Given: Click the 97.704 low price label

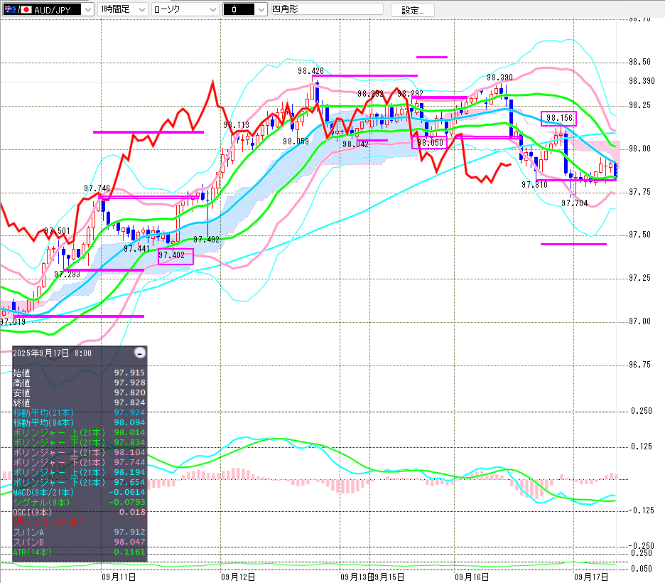Looking at the screenshot, I should coord(574,203).
